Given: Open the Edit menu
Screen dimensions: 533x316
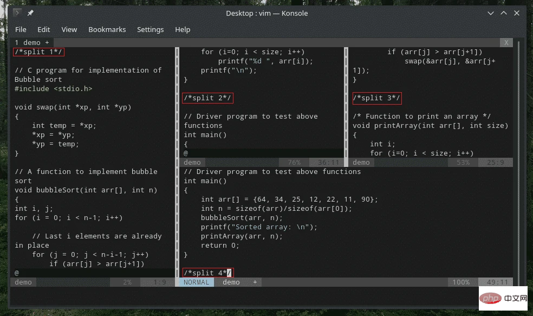Looking at the screenshot, I should coord(44,29).
